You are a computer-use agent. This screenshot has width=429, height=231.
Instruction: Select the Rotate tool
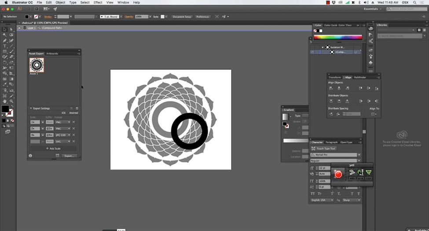tap(5, 62)
